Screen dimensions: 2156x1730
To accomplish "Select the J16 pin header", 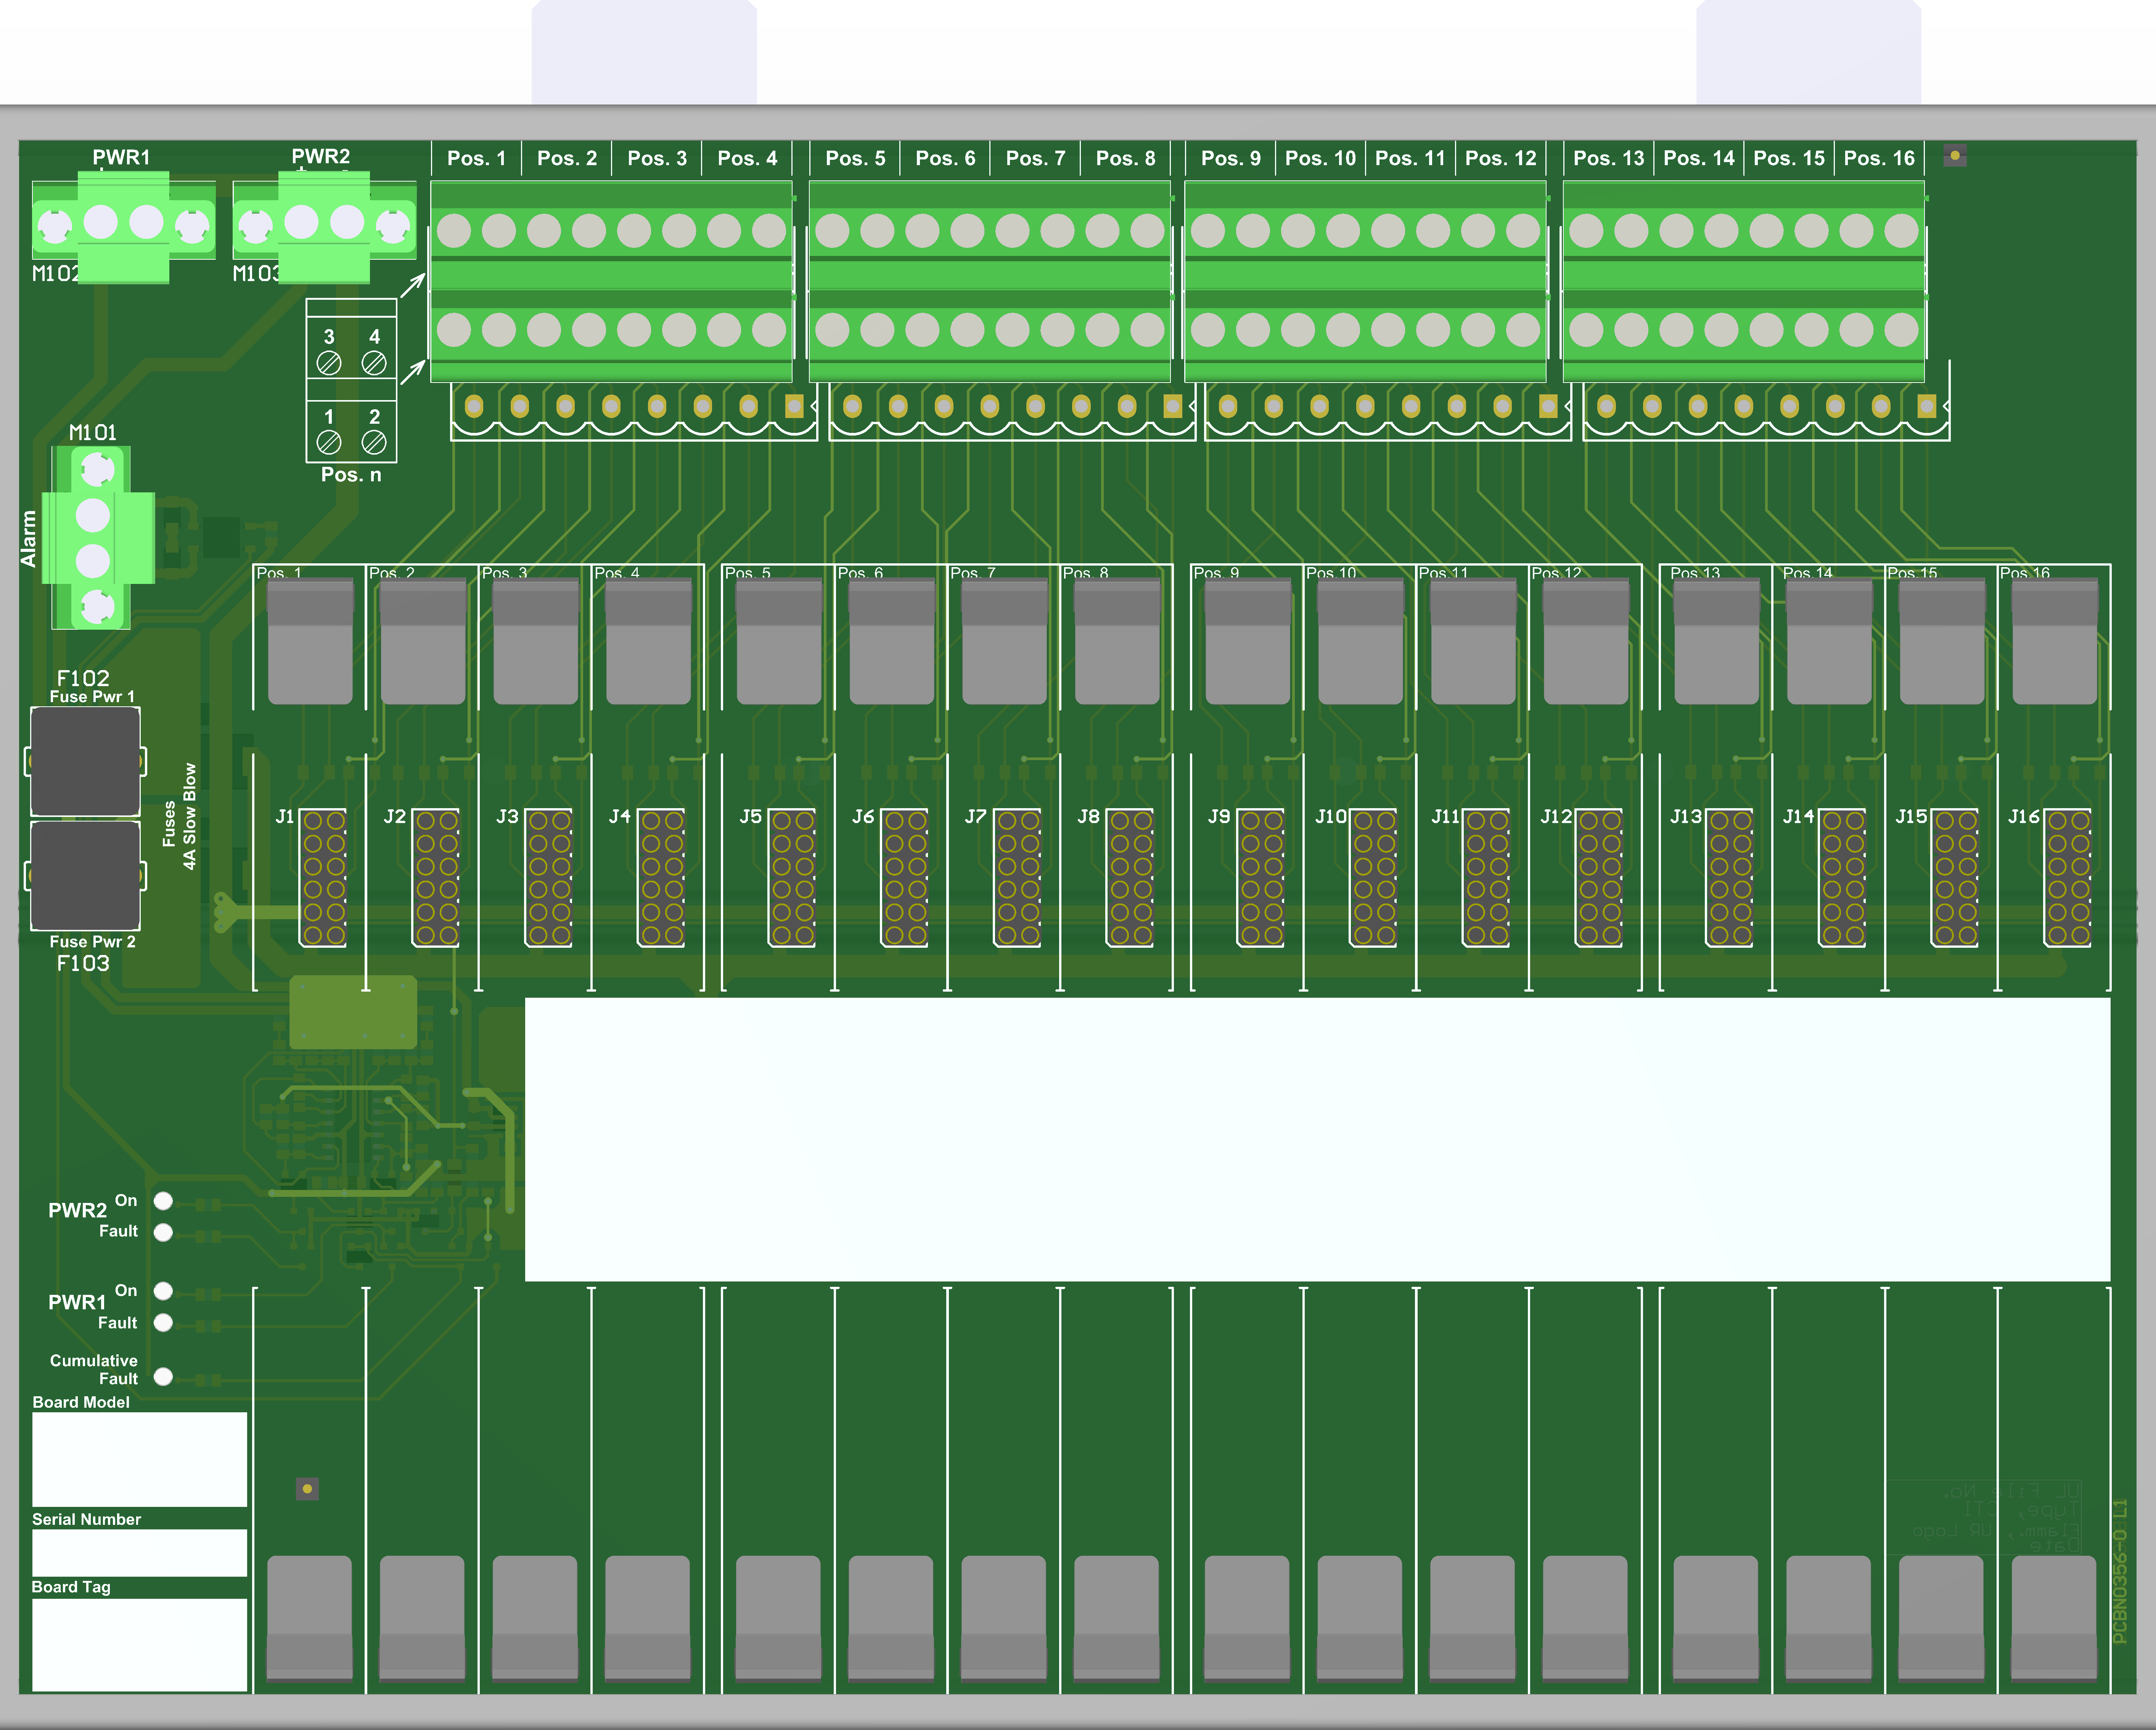I will 2068,878.
